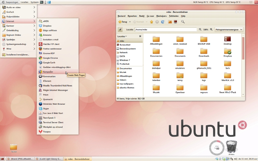This screenshot has width=258, height=161.
Task: Stop loading with the stop icon
Action: 157,22
